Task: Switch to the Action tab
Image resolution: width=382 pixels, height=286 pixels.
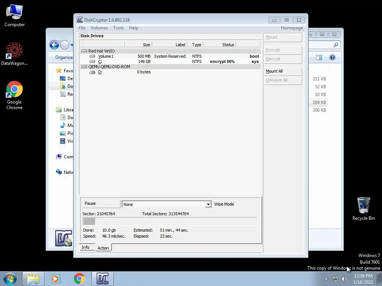Action: point(103,248)
